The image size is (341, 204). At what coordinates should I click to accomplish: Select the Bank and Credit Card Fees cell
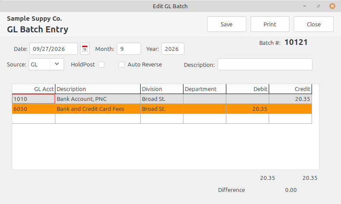coord(98,109)
